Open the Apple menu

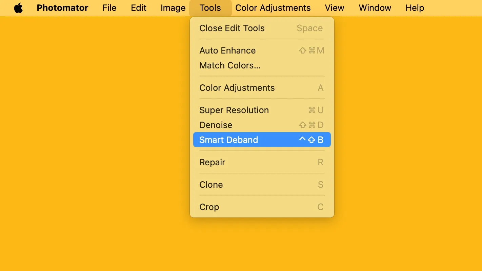coord(18,8)
